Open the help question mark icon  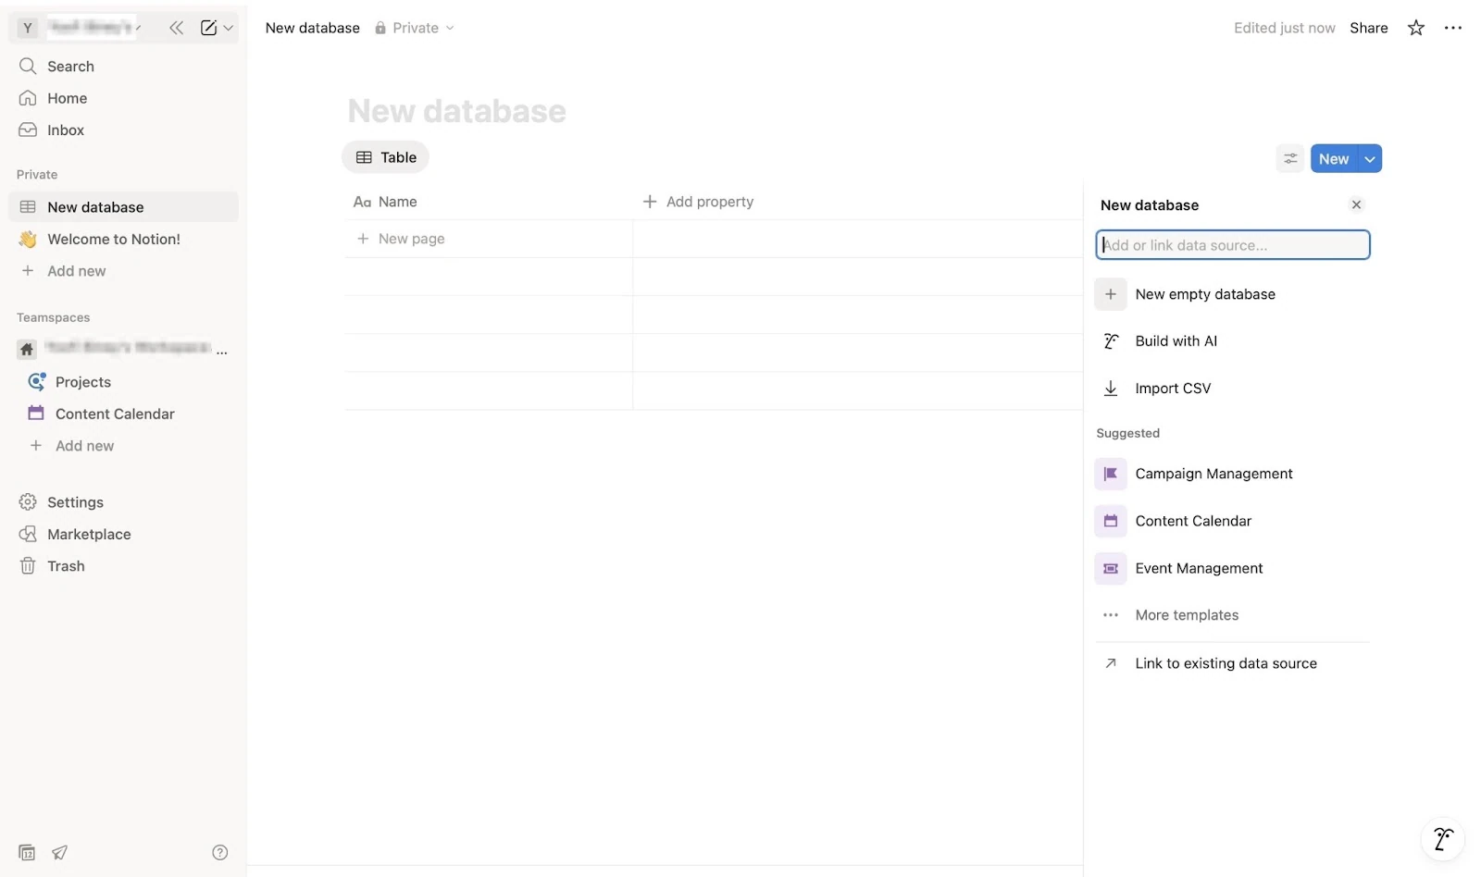coord(219,852)
